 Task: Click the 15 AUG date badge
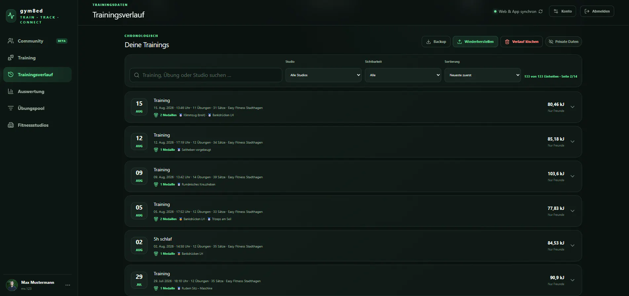(x=139, y=107)
